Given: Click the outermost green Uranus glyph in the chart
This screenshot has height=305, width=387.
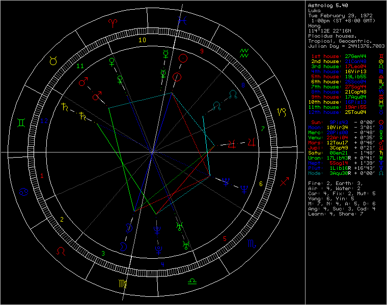Looking at the screenshot, I should [186, 245].
